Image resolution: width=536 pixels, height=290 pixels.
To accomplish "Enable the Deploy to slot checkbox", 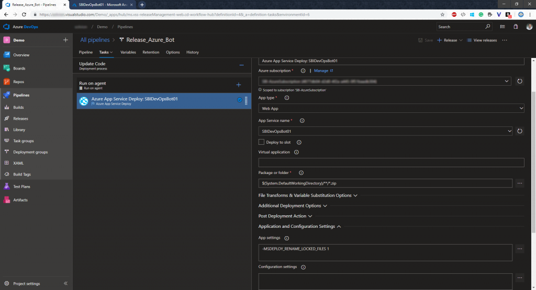I will 262,142.
